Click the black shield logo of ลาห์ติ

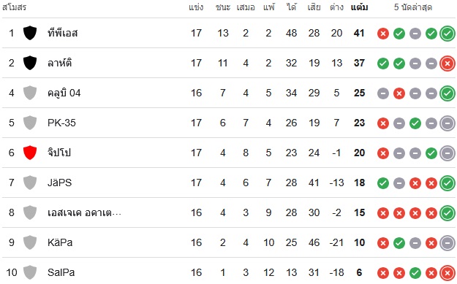[x=30, y=63]
